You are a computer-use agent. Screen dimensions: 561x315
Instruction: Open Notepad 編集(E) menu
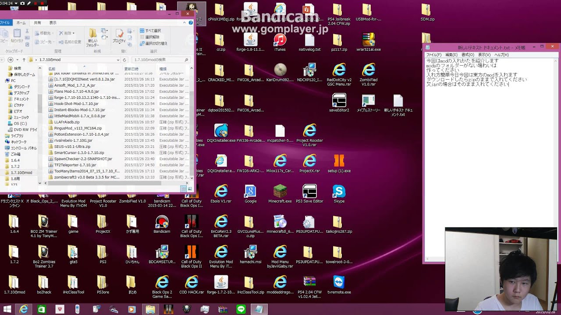click(451, 55)
